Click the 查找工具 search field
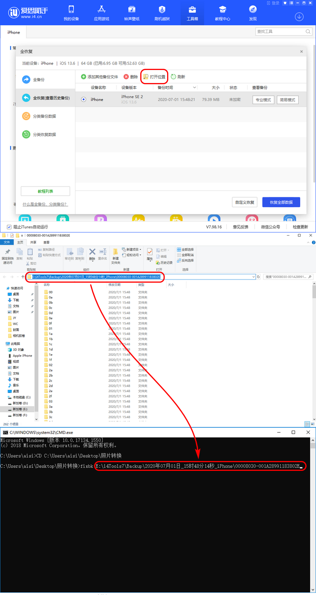 pos(280,32)
